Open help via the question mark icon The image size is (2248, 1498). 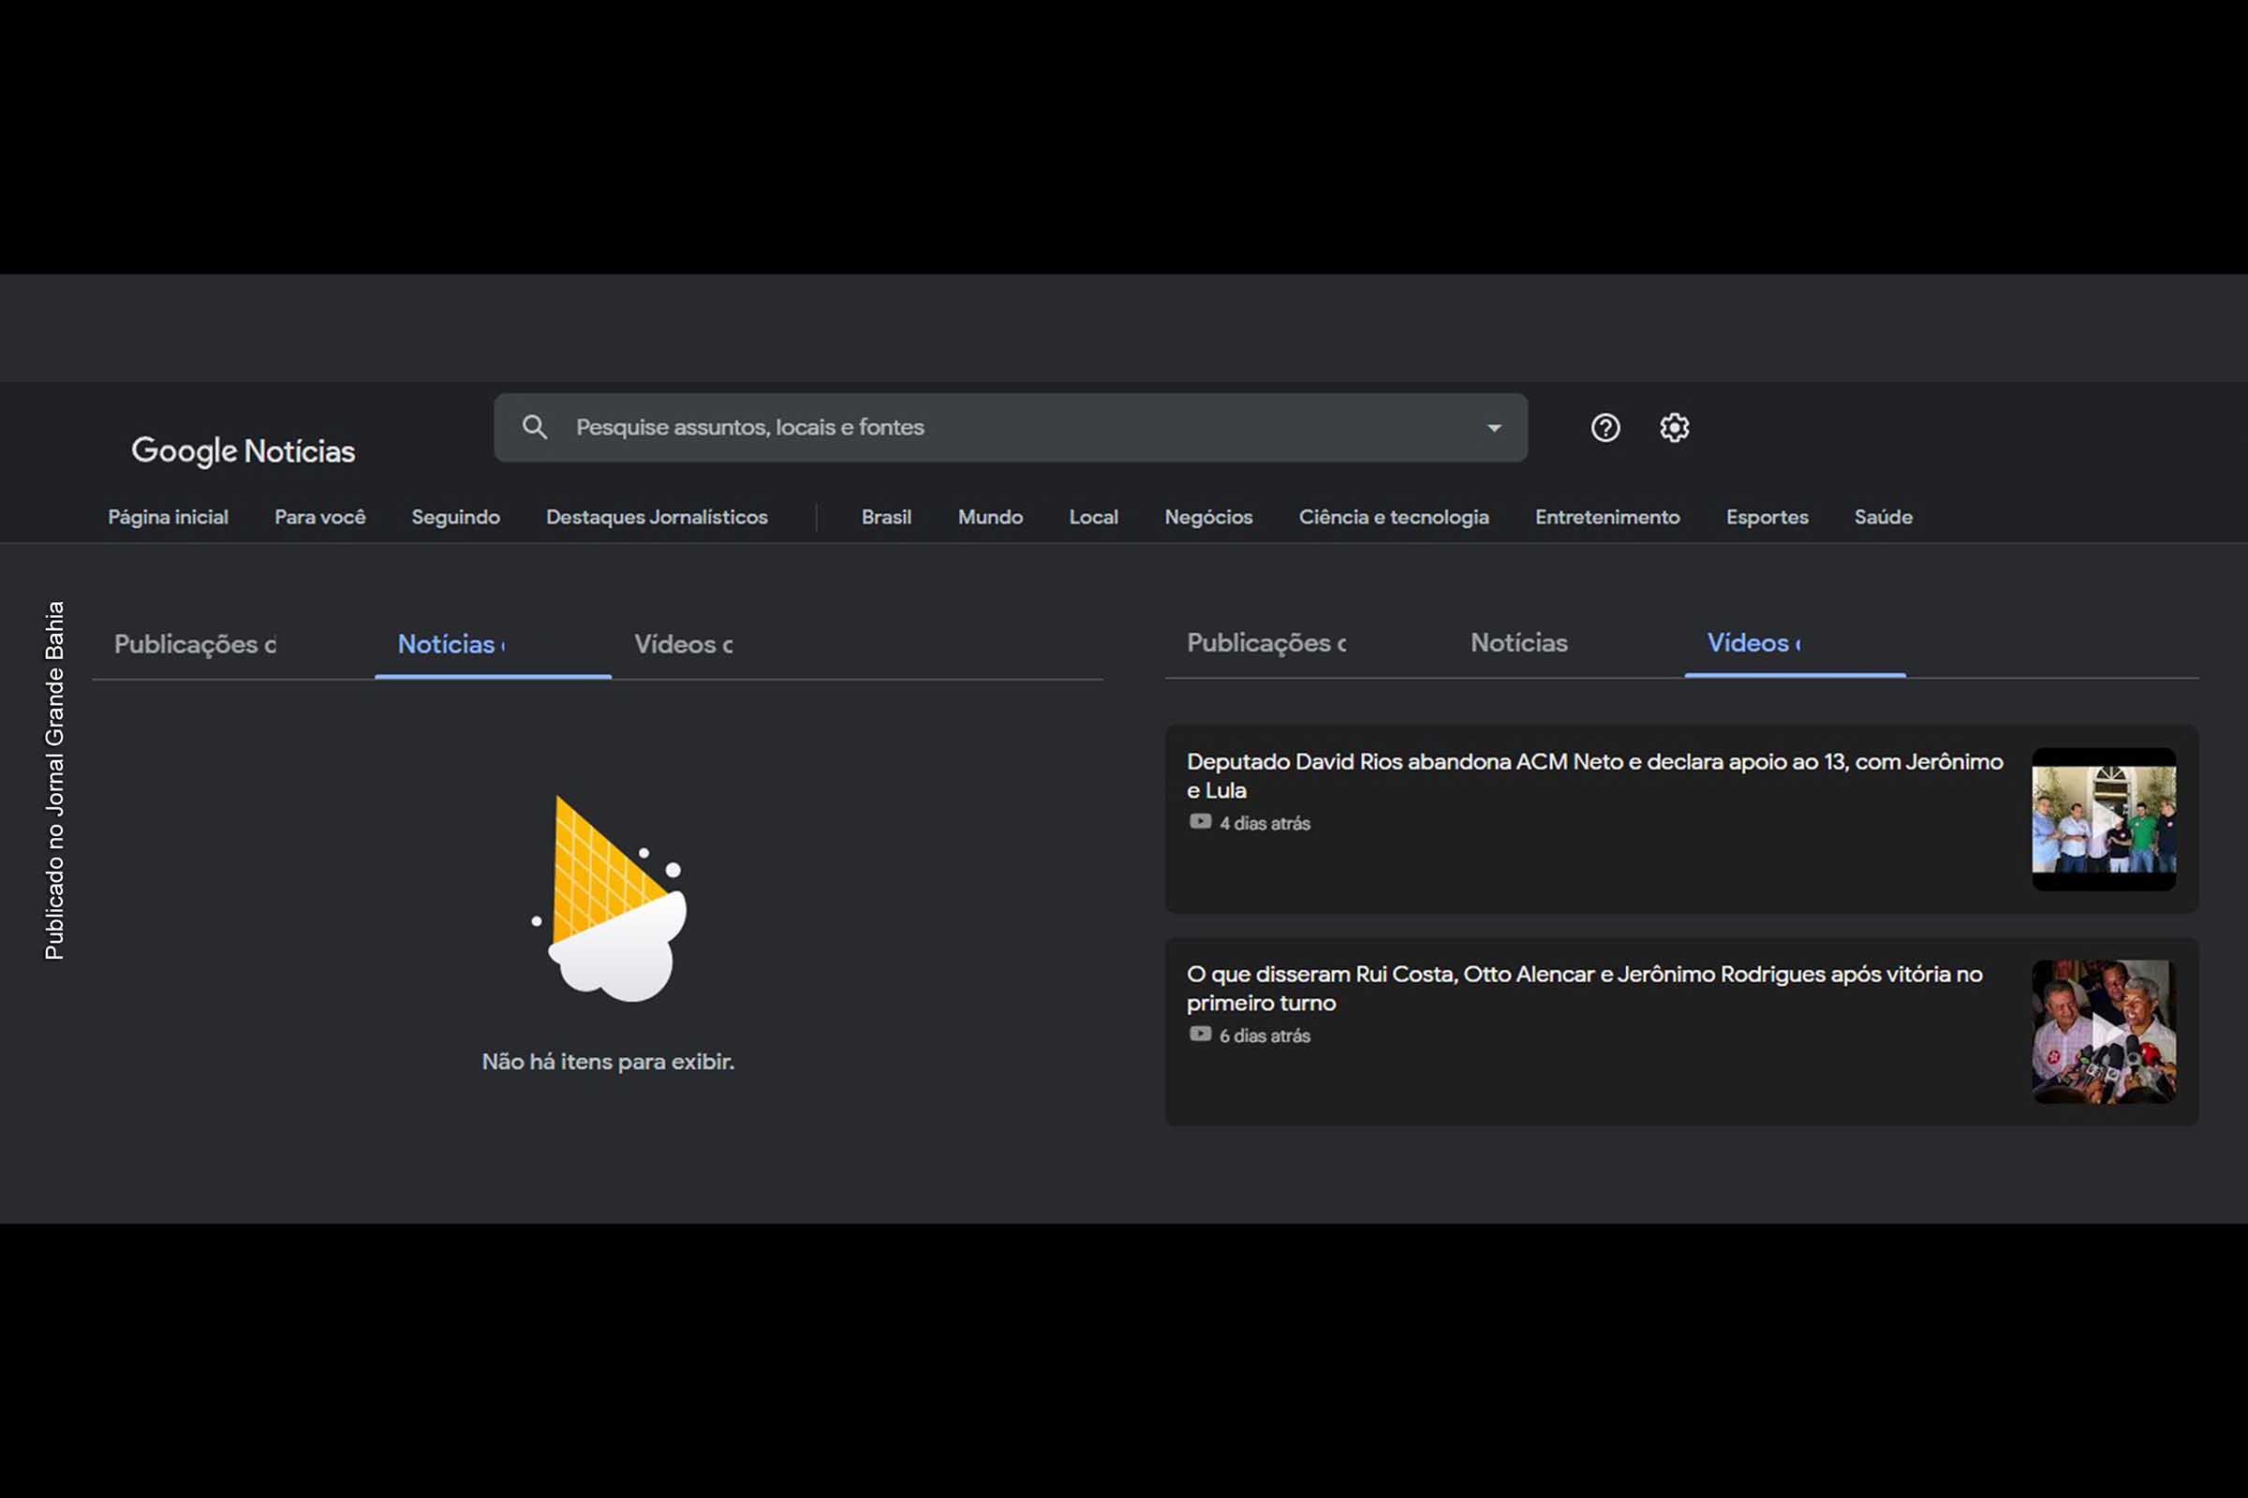(x=1605, y=428)
